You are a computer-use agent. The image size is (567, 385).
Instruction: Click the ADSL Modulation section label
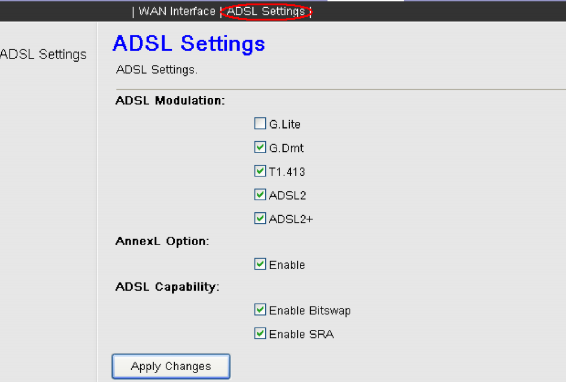click(x=170, y=100)
